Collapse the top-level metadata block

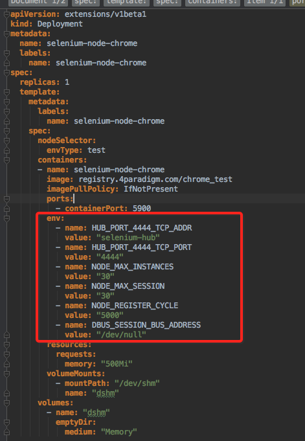coord(6,34)
